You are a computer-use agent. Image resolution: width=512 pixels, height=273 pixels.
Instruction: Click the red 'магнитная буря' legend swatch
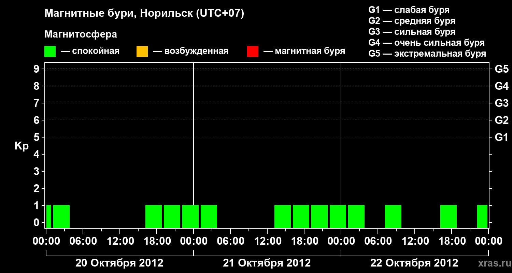click(253, 52)
